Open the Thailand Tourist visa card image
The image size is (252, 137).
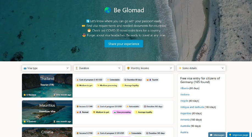(x=47, y=85)
